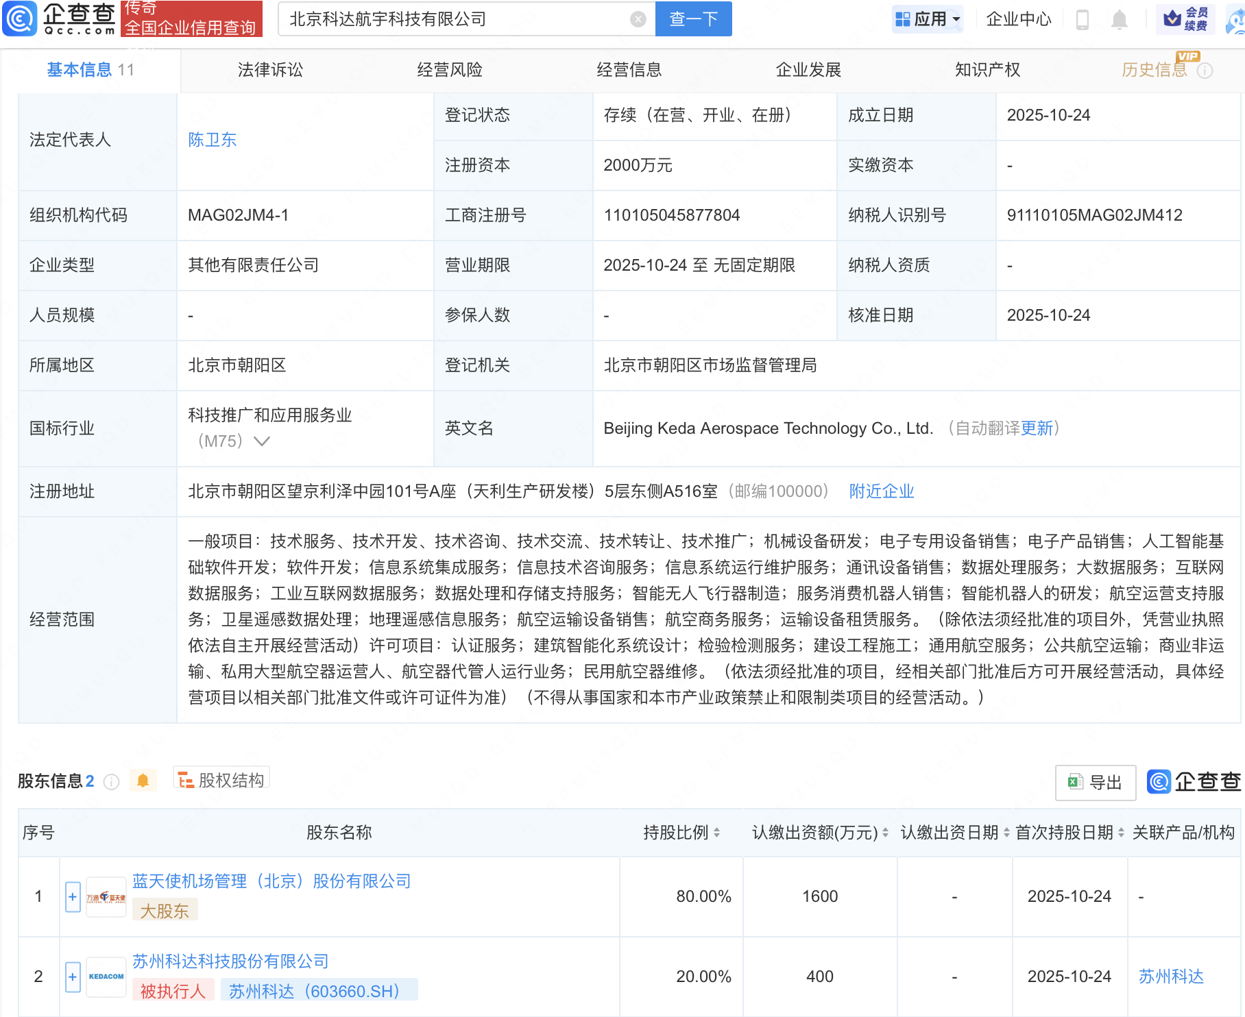Click the Qichacha logo icon
The height and width of the screenshot is (1017, 1245).
tap(20, 19)
